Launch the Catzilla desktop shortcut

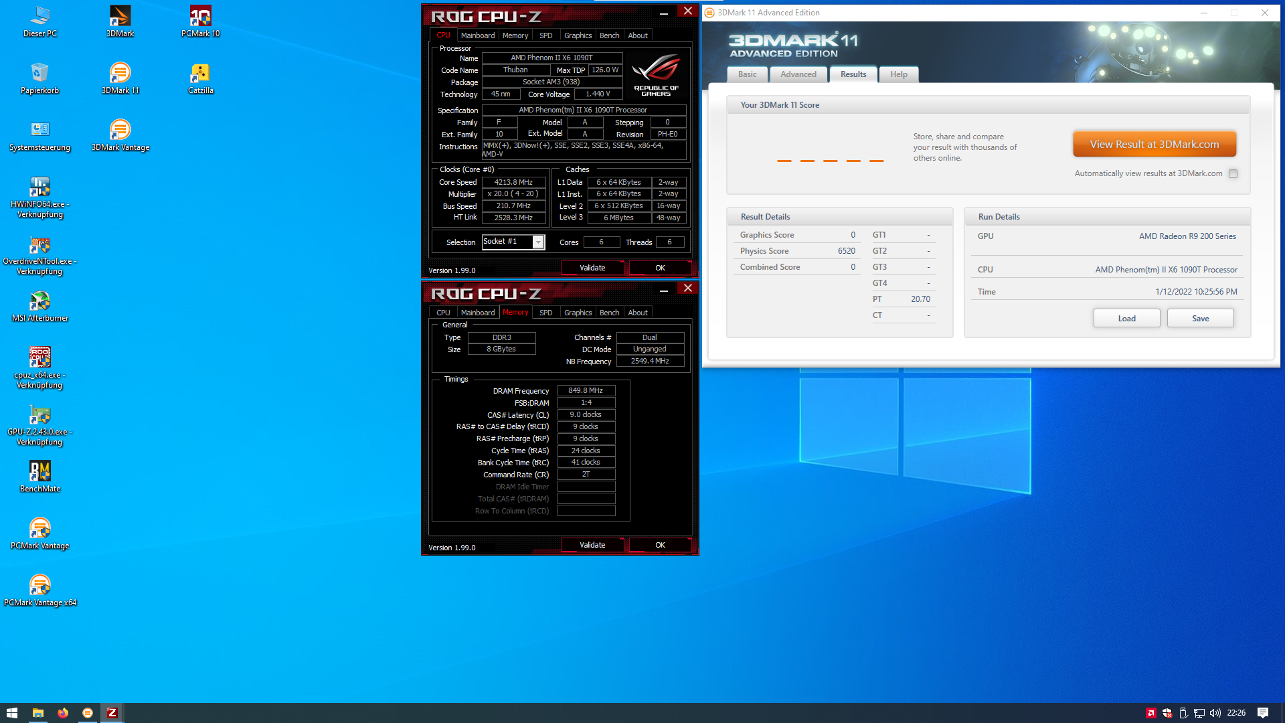click(200, 78)
